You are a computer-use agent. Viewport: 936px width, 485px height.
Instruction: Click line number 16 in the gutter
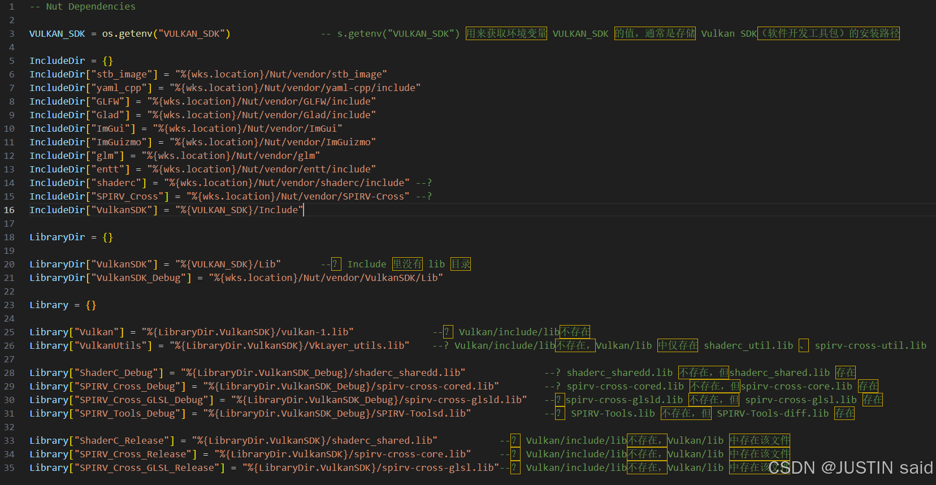(10, 210)
